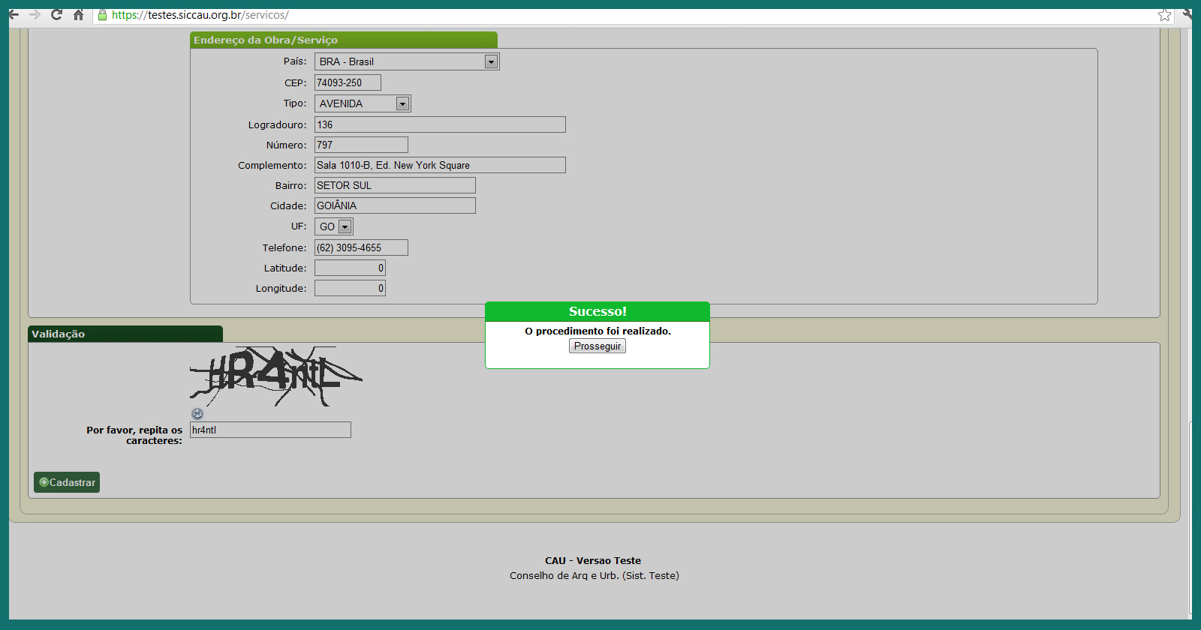The width and height of the screenshot is (1201, 630).
Task: Click the browser back arrow
Action: pyautogui.click(x=14, y=15)
